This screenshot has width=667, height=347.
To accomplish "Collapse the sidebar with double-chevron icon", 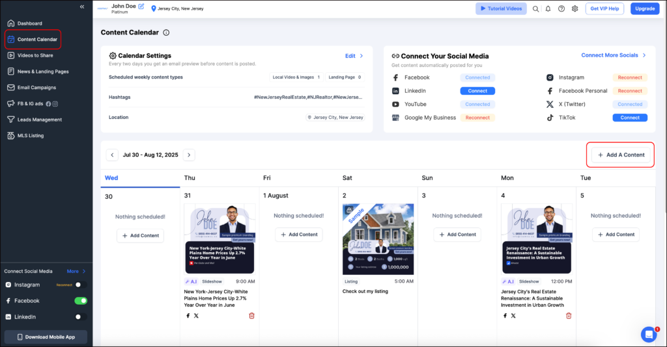I will point(82,6).
